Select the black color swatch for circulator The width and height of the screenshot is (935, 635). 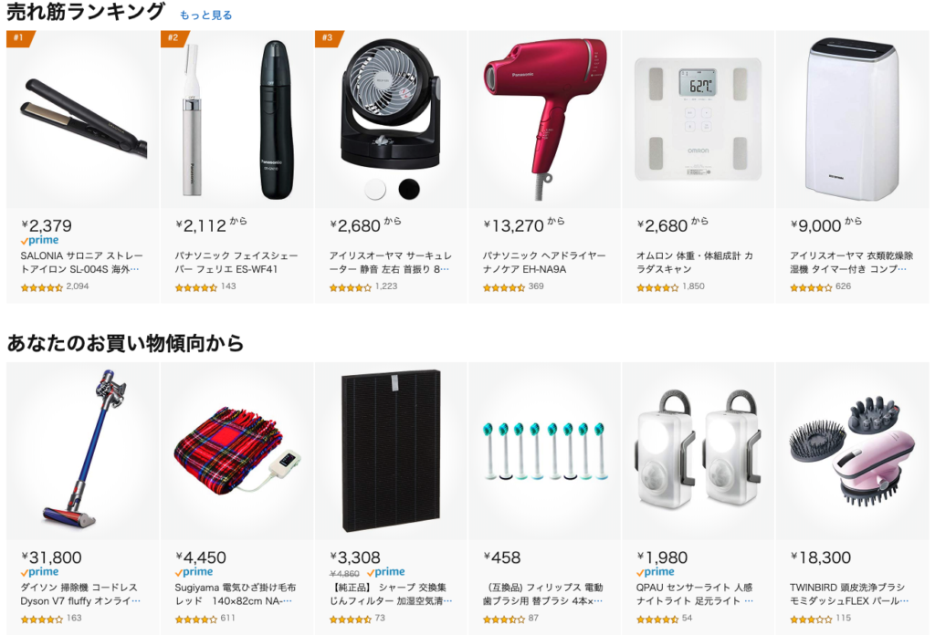pos(409,190)
